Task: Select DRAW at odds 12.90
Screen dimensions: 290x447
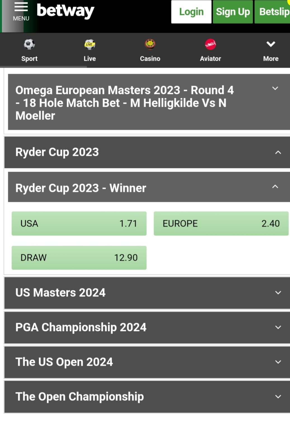Action: coord(79,258)
